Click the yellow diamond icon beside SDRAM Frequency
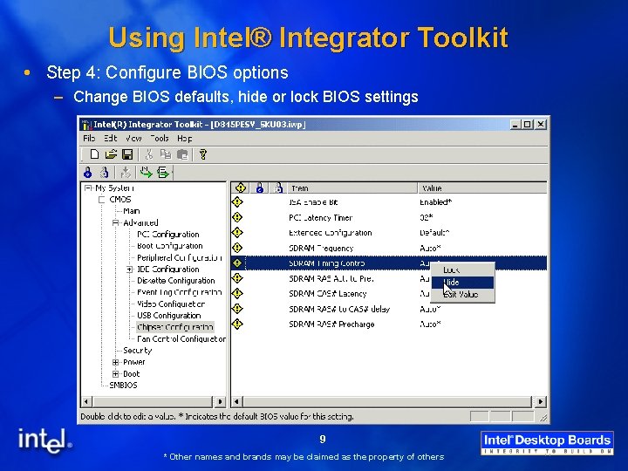 pos(237,248)
